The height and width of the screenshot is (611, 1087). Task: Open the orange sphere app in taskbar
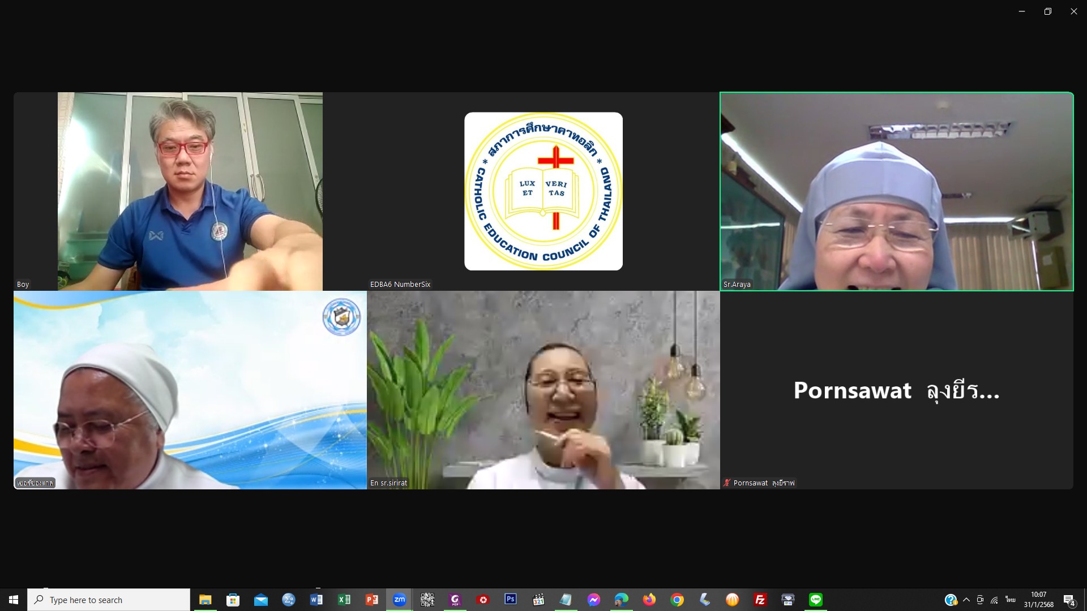(x=732, y=600)
